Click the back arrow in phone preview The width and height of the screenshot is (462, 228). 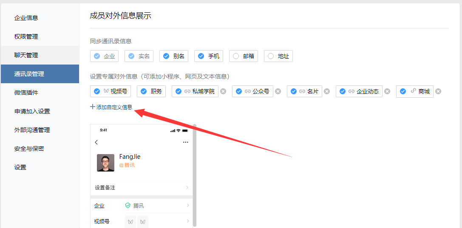(96, 142)
